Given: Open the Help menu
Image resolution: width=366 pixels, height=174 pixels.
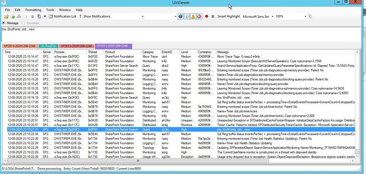Looking at the screenshot, I should click(x=80, y=10).
